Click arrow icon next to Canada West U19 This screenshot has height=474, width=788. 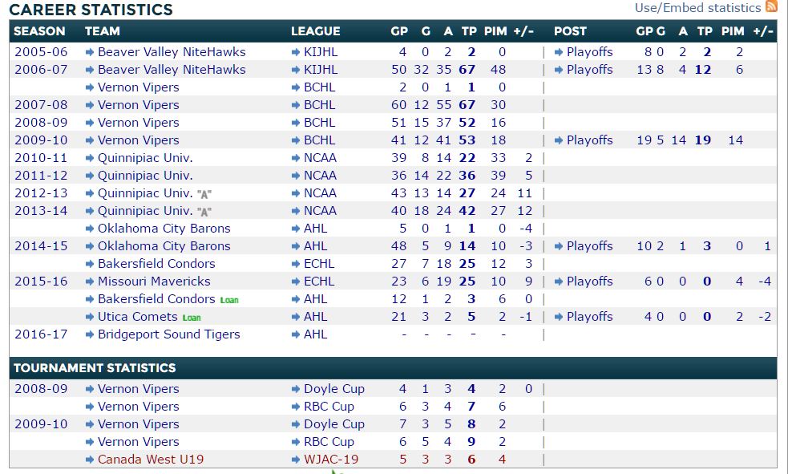[90, 460]
